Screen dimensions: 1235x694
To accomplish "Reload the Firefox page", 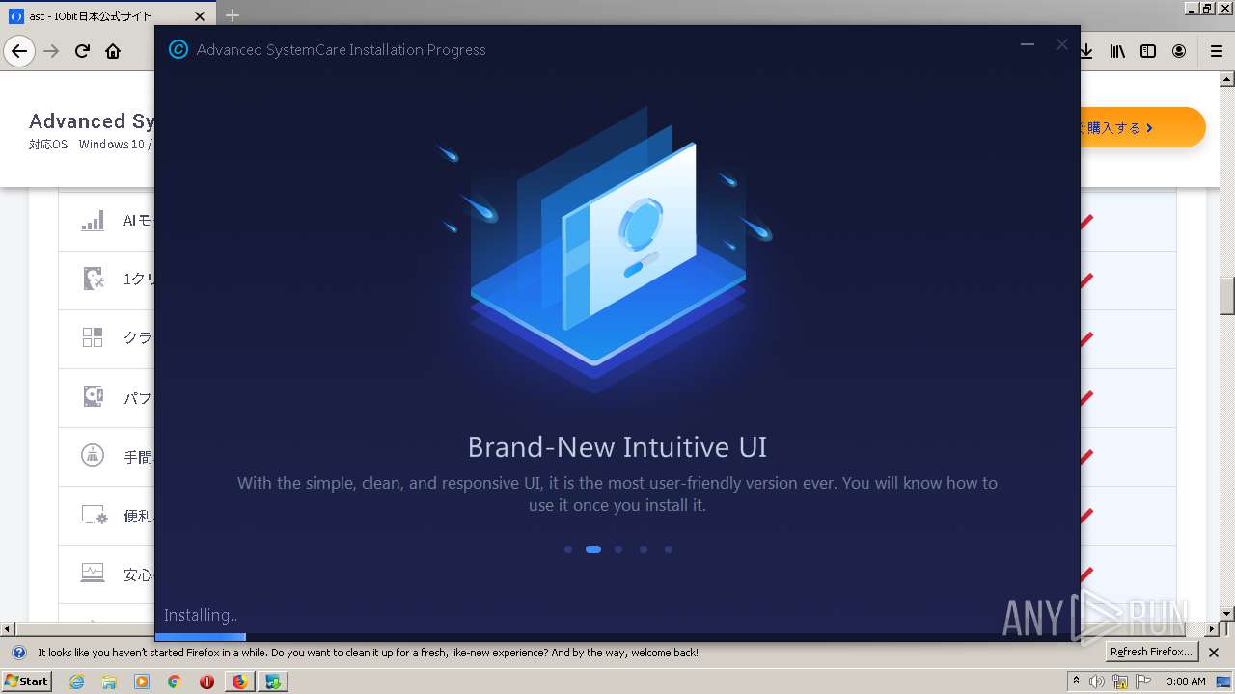I will pos(82,51).
